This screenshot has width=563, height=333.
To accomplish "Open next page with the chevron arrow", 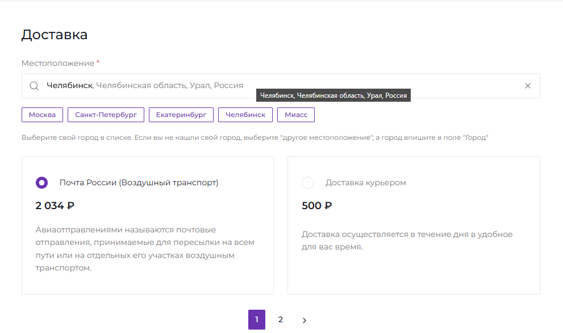I will click(304, 320).
